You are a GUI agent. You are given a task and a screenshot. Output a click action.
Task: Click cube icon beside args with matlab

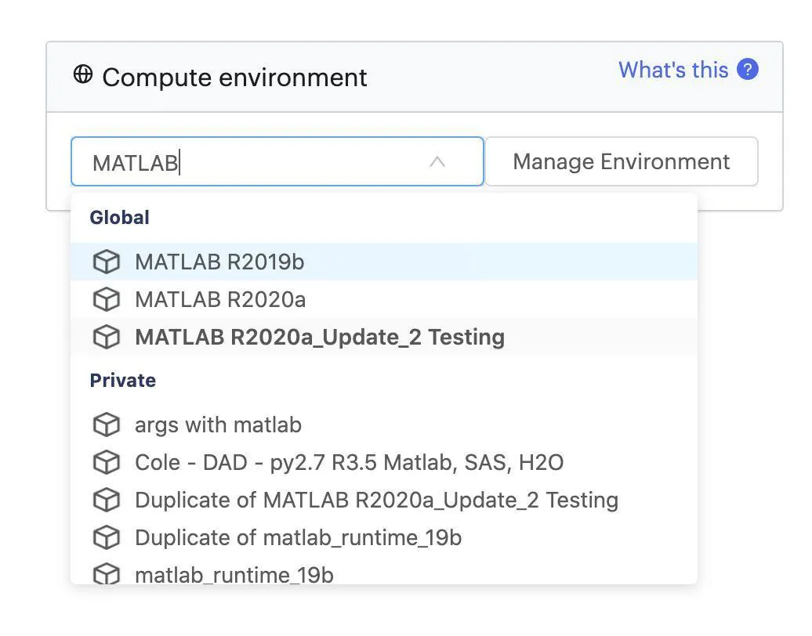click(x=107, y=425)
